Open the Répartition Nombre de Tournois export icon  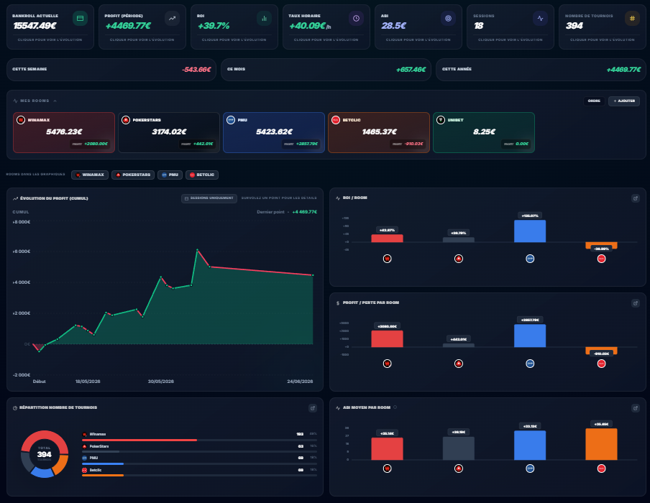[x=313, y=408]
